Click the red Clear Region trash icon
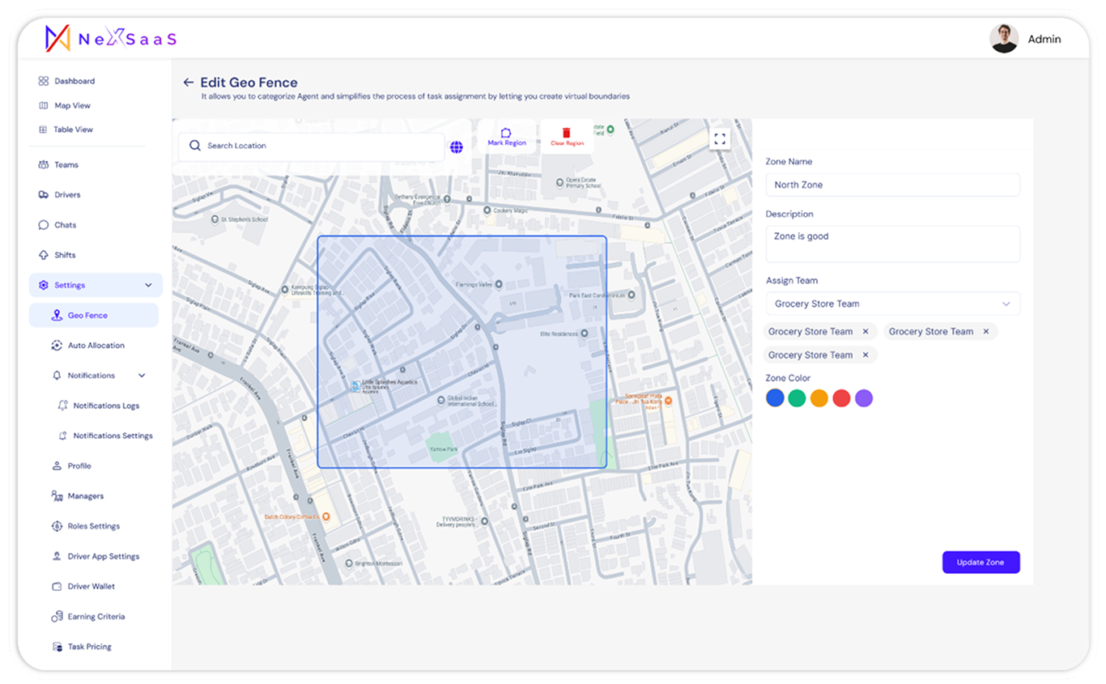 click(x=567, y=133)
